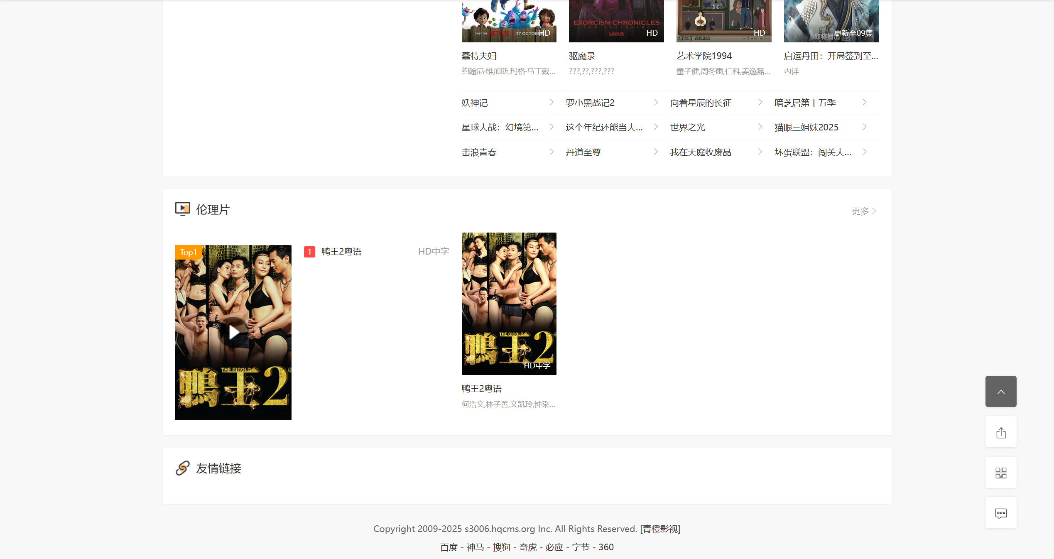Click 百度 link in footer
Screen dimensions: 1054x559
tap(449, 547)
